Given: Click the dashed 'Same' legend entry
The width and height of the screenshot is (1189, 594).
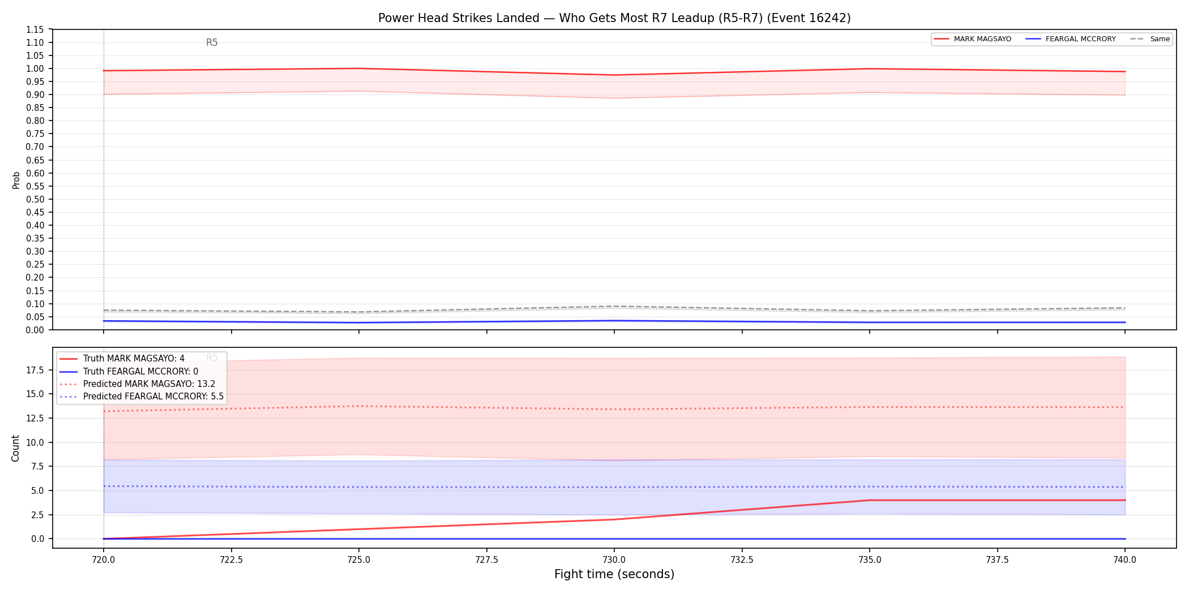Looking at the screenshot, I should pos(1150,39).
